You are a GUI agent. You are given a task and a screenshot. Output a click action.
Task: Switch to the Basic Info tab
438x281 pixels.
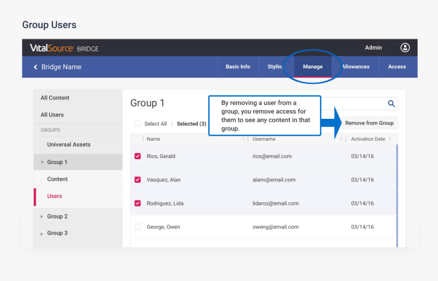pyautogui.click(x=238, y=67)
